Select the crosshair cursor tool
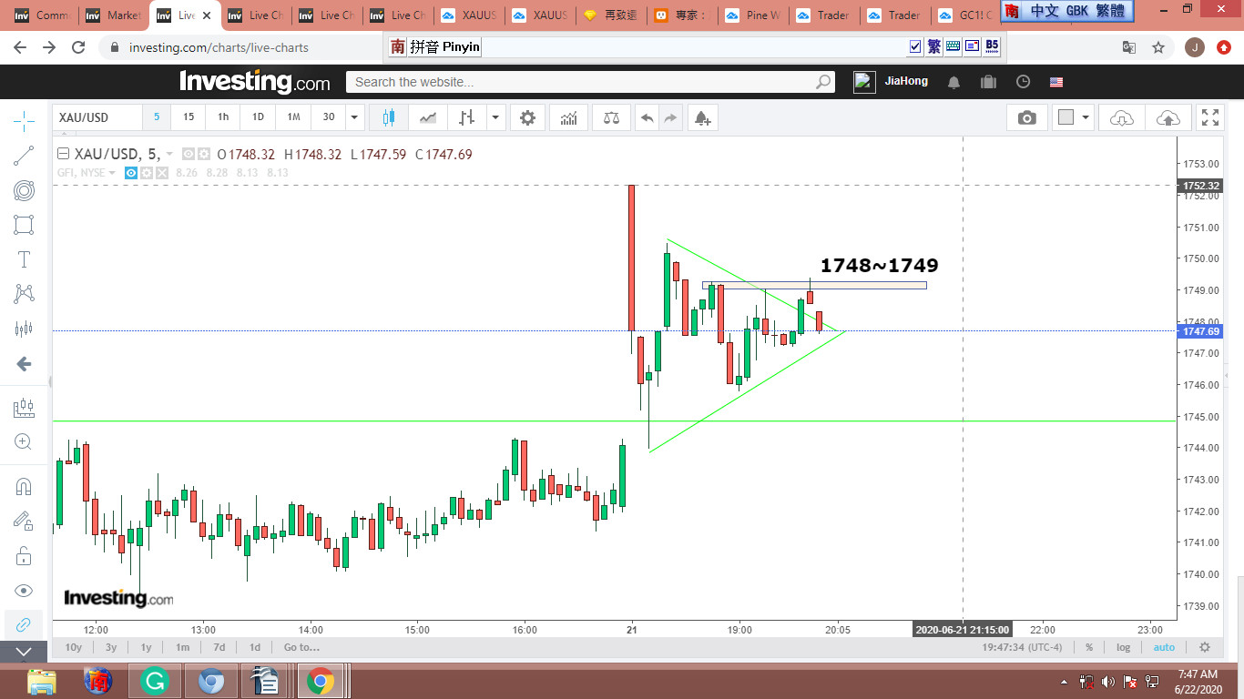The width and height of the screenshot is (1244, 699). [24, 119]
